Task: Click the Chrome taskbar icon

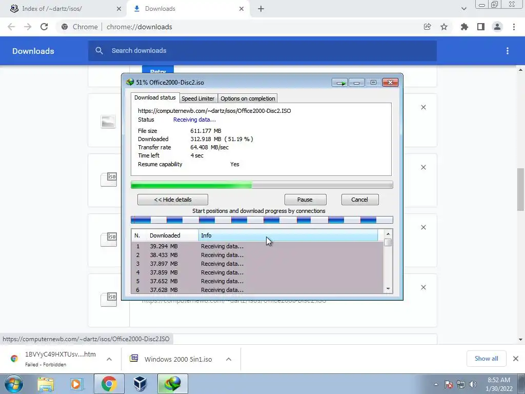Action: point(109,384)
